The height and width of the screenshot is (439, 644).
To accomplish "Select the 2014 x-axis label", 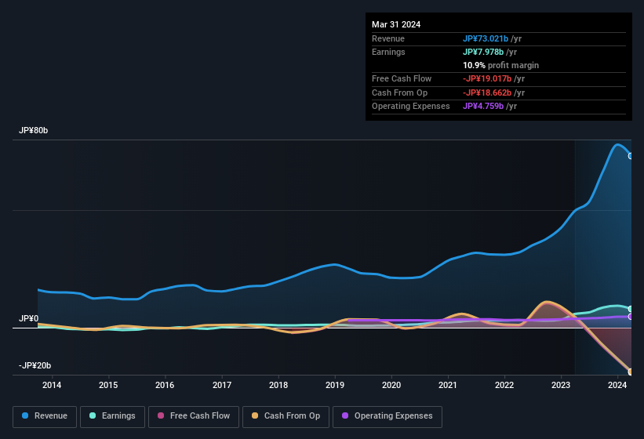I will (x=52, y=385).
